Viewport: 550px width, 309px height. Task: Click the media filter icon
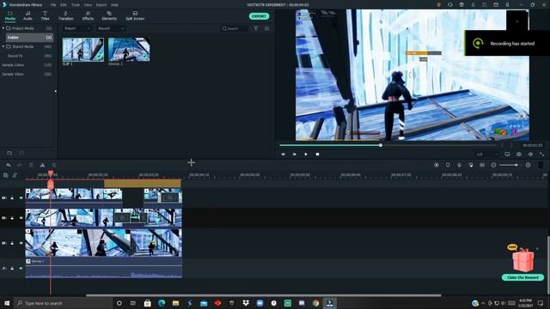[x=256, y=28]
